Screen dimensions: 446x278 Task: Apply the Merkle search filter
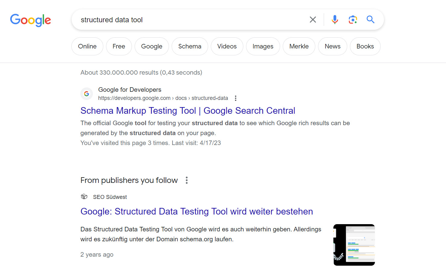click(299, 46)
